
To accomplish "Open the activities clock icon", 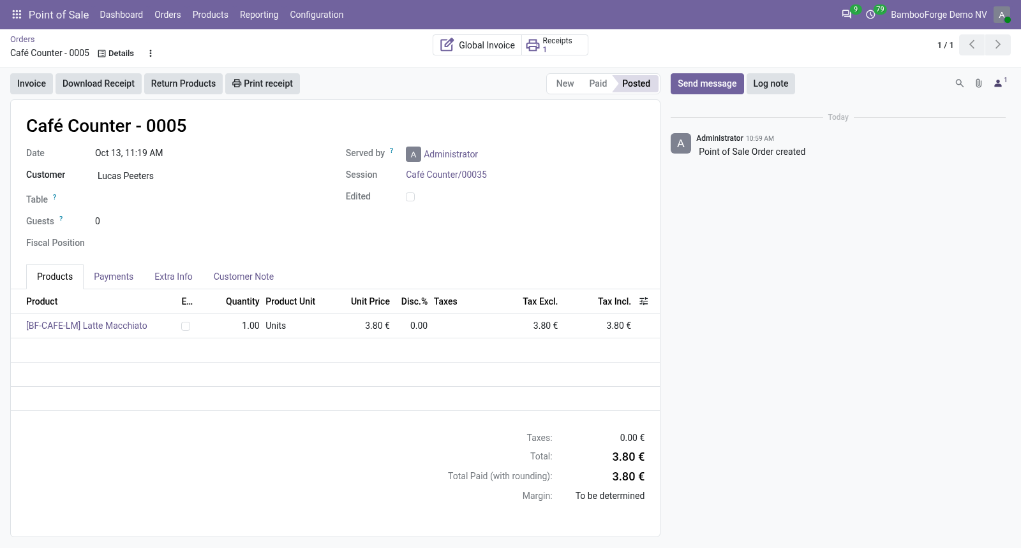I will (870, 15).
